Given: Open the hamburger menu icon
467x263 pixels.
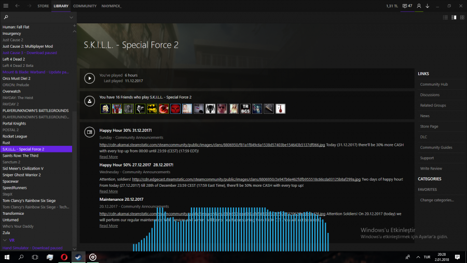Looking at the screenshot, I should point(6,6).
